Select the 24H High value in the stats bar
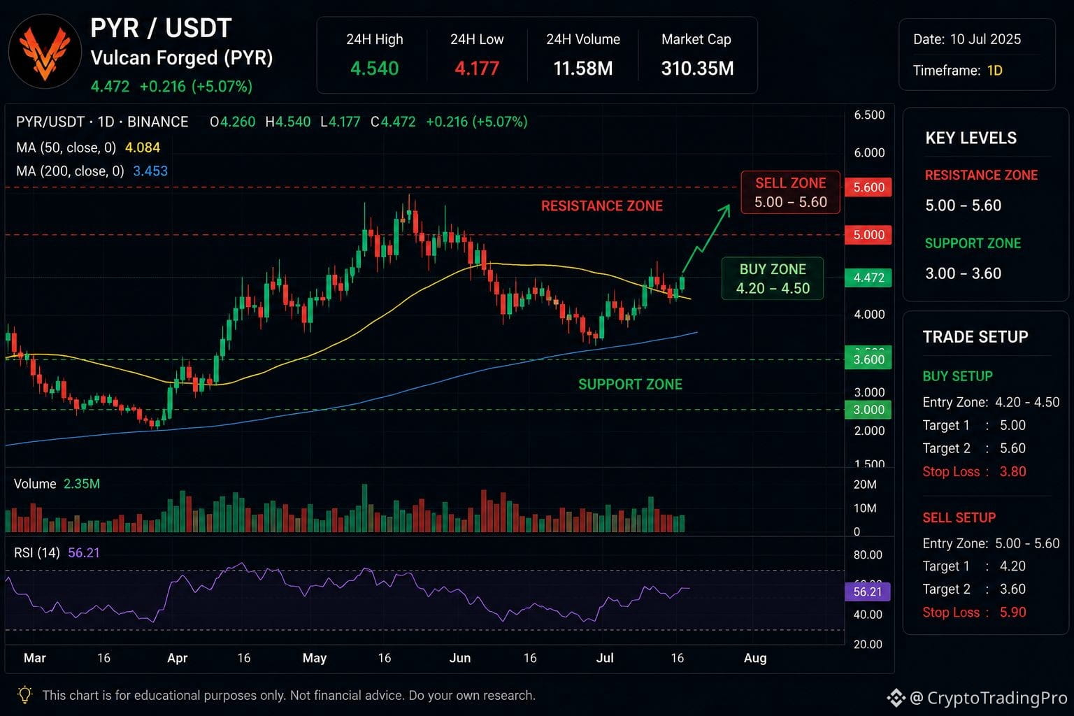This screenshot has width=1074, height=716. click(374, 69)
